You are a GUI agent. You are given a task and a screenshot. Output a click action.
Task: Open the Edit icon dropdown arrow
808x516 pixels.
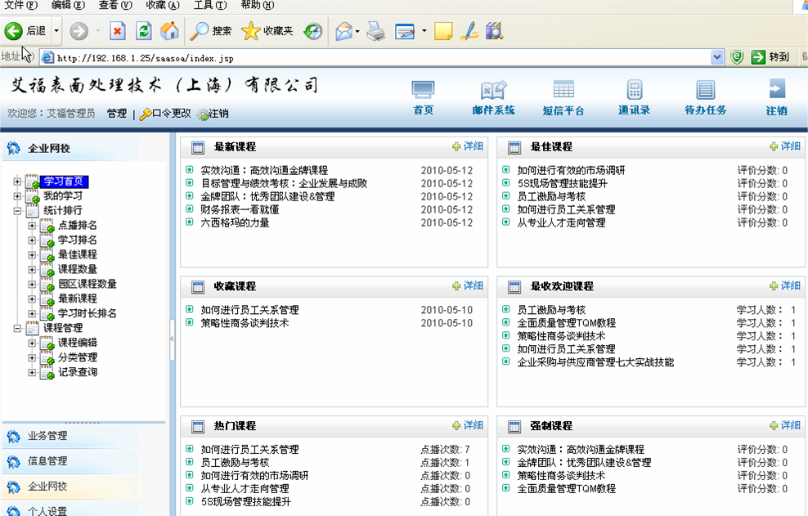pos(424,31)
